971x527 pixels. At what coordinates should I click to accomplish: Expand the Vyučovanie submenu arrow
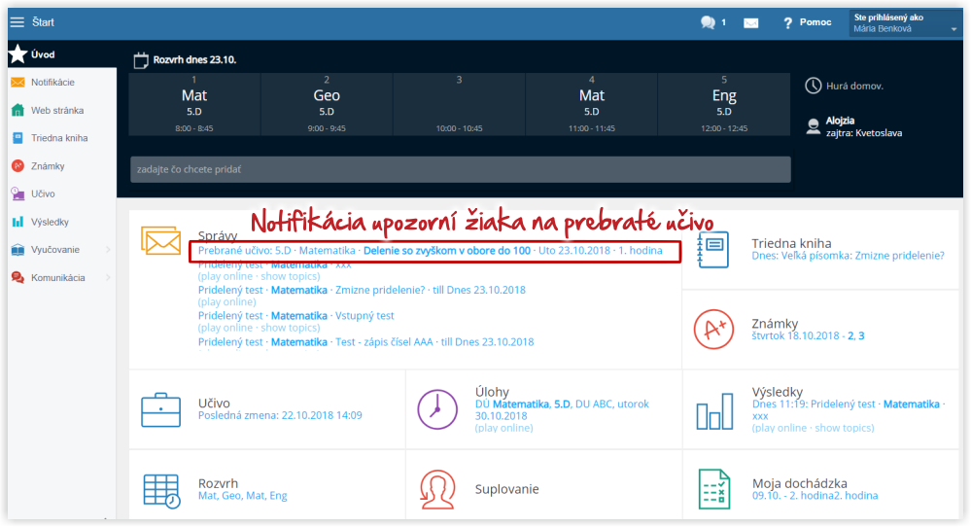[108, 250]
